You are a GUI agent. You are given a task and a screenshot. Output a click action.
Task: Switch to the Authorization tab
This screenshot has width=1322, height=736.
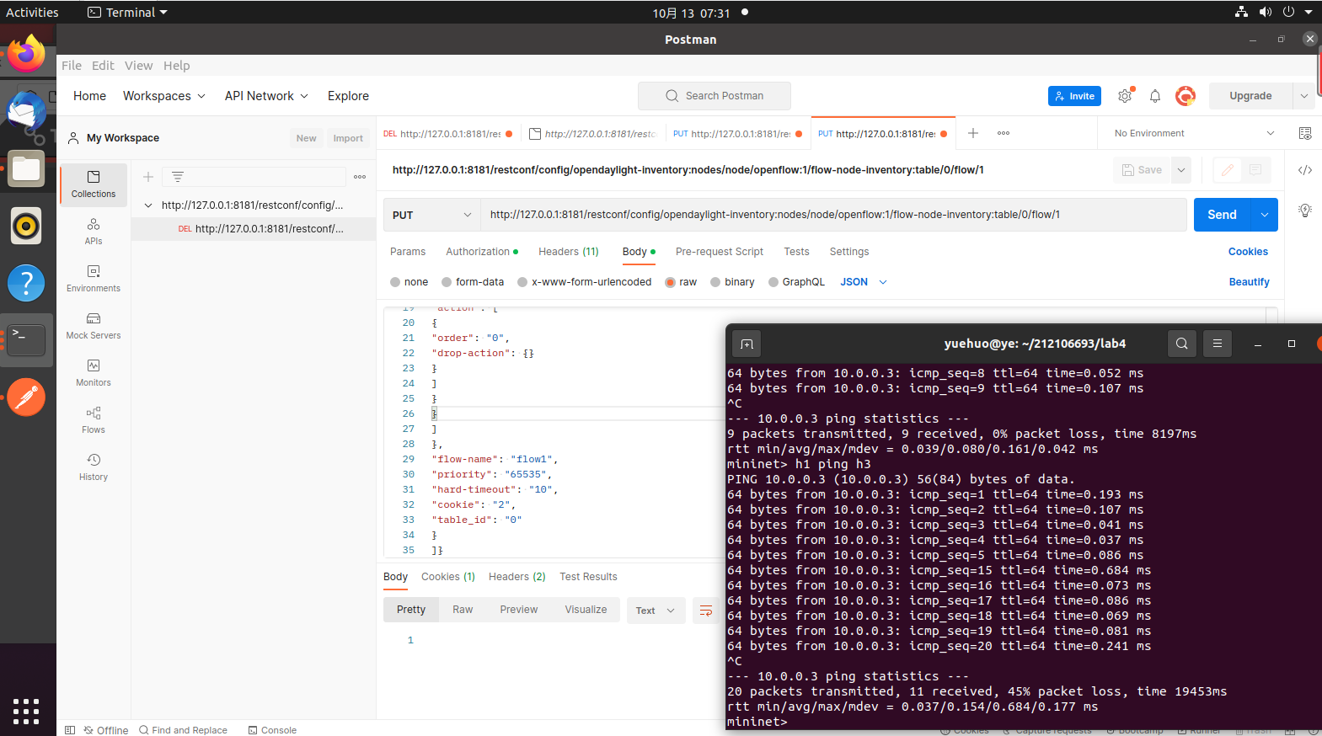pos(482,252)
